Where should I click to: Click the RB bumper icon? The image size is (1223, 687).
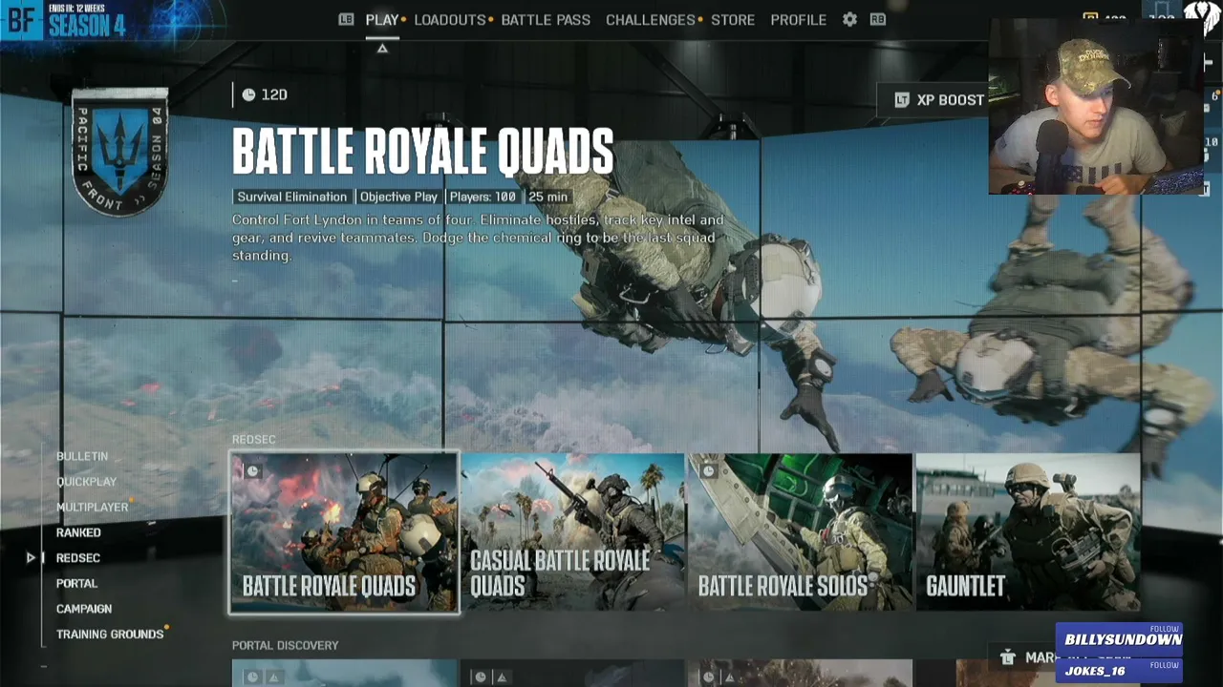pyautogui.click(x=878, y=19)
